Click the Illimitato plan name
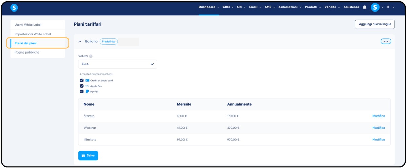This screenshot has width=407, height=168. 91,140
